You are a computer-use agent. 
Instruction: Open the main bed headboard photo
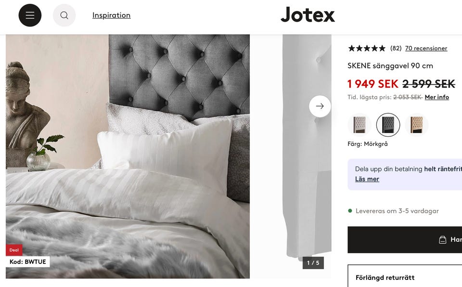pyautogui.click(x=128, y=157)
